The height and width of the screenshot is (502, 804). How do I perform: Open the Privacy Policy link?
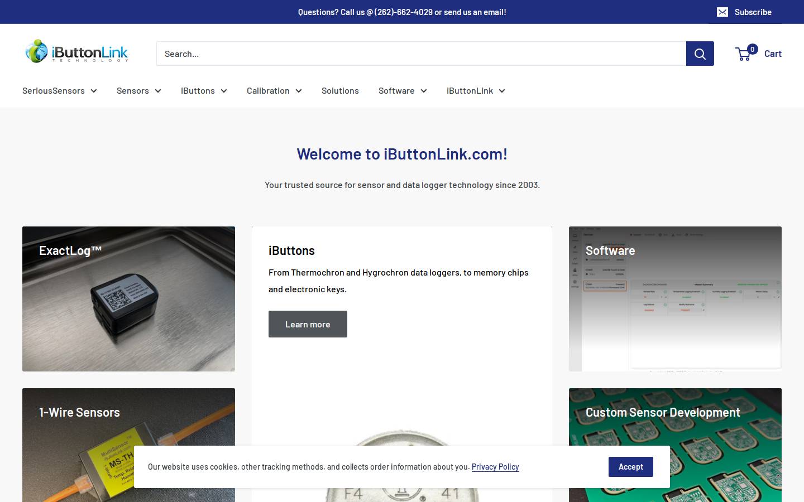click(x=495, y=467)
